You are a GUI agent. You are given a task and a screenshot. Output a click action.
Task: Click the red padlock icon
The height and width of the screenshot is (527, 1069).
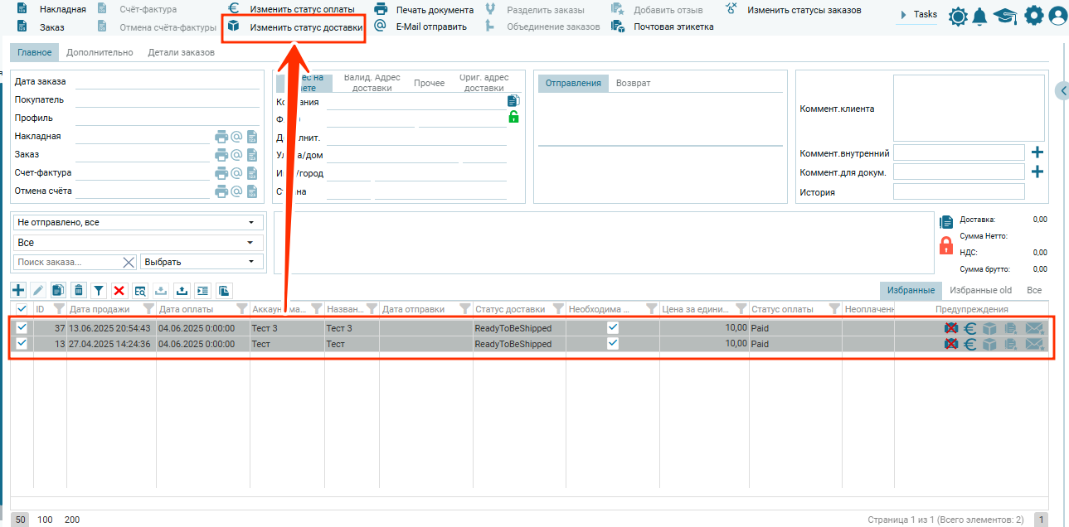point(946,246)
